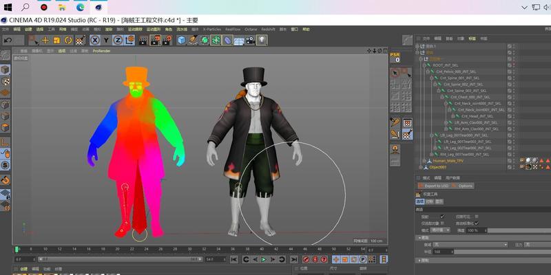Add a Floor environment object
Viewport: 551px width, 275px height.
239,41
